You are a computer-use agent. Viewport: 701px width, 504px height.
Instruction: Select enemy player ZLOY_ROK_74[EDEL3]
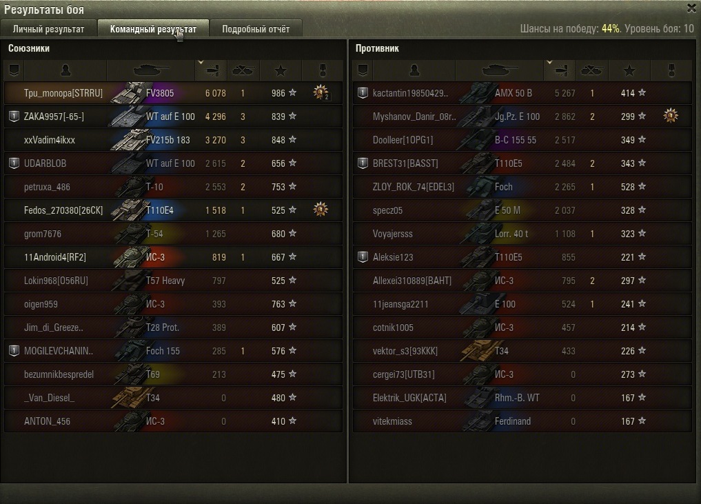(413, 187)
